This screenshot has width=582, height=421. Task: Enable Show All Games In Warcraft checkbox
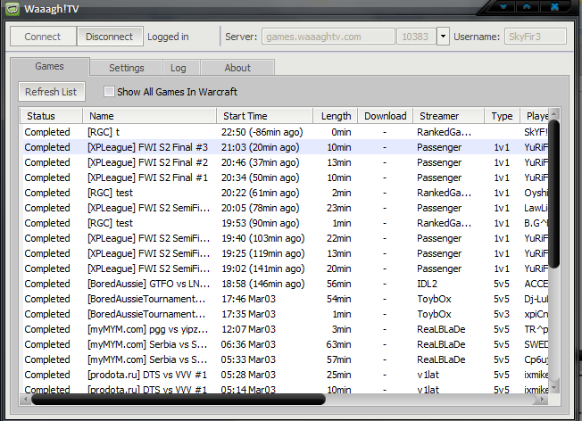(x=109, y=92)
